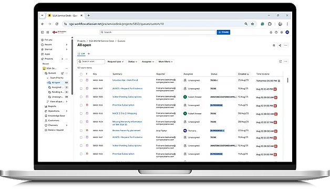330x193 pixels.
Task: Expand the Starred chevron in the sidebar
Action: coord(67,49)
